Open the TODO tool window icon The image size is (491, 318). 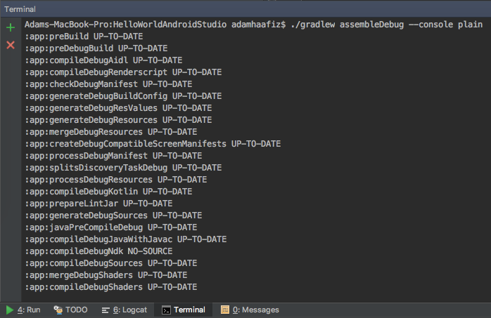[x=58, y=310]
